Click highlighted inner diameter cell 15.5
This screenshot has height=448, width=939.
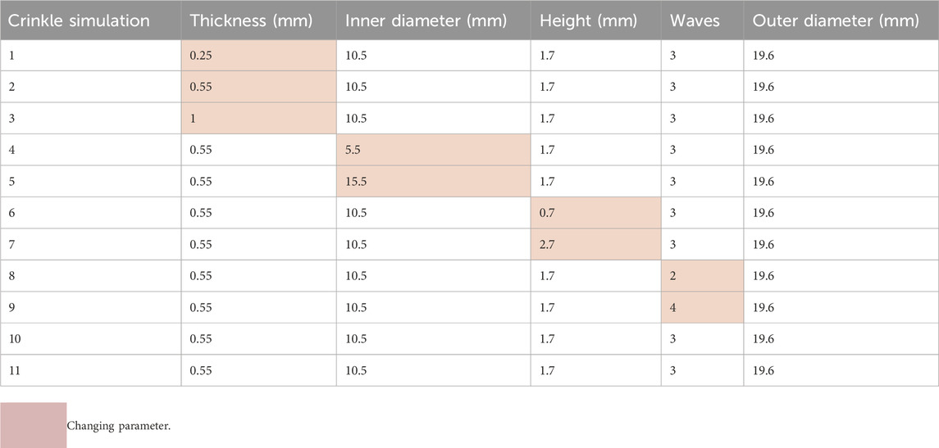pos(434,181)
